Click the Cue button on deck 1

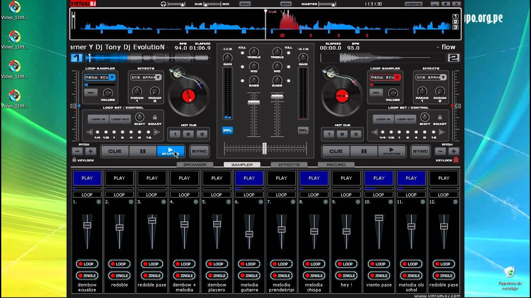[115, 151]
